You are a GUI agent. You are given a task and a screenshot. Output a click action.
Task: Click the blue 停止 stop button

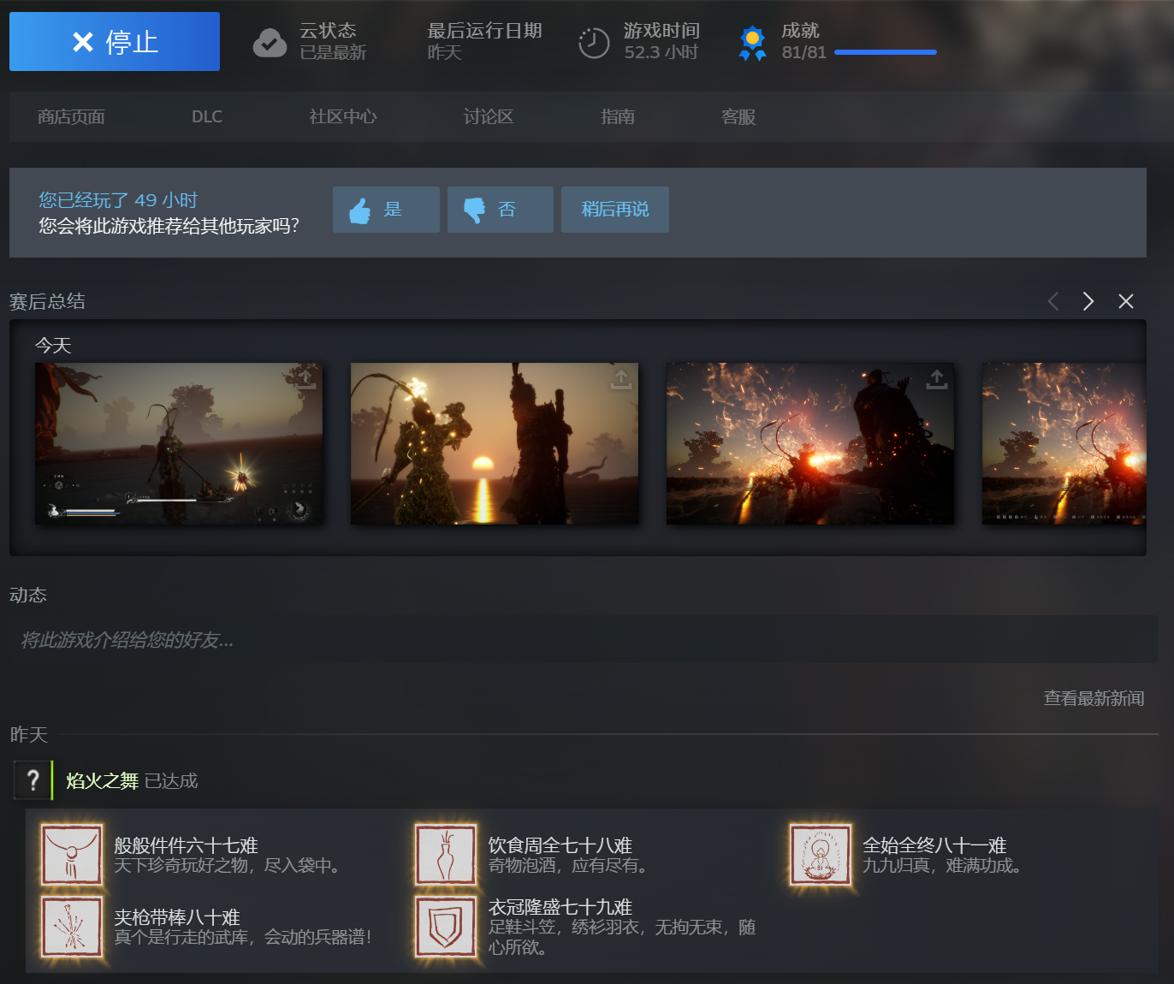pyautogui.click(x=115, y=41)
